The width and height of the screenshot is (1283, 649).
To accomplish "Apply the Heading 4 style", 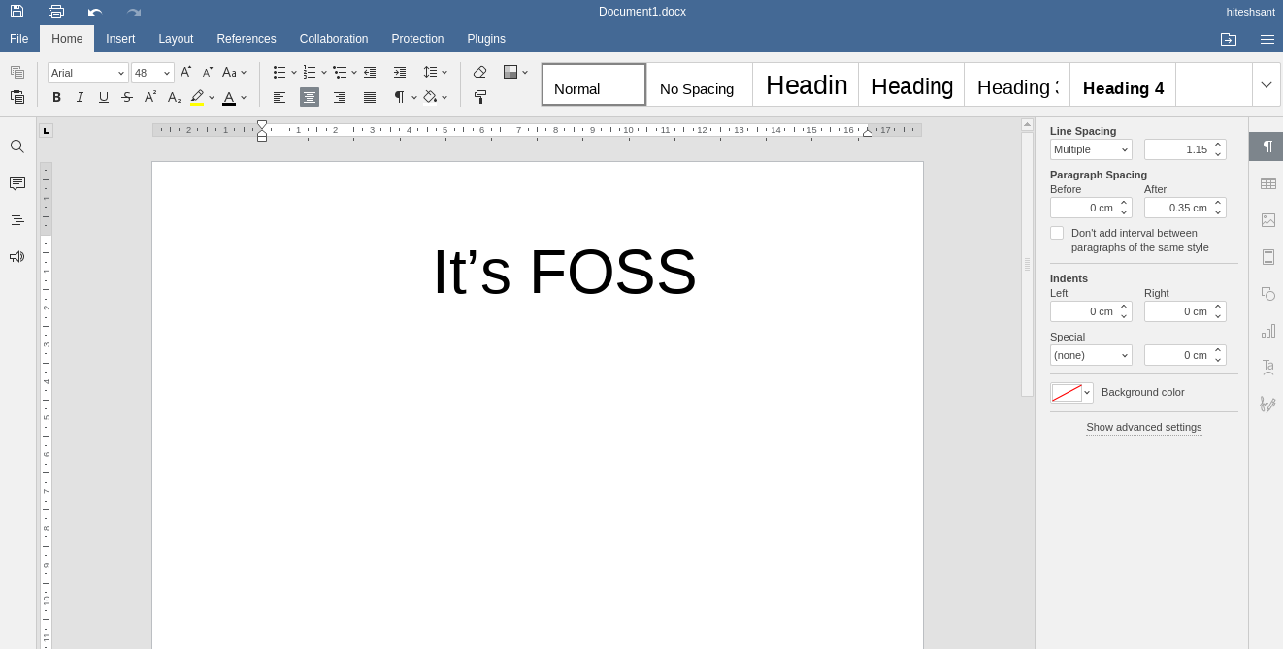I will pos(1123,88).
